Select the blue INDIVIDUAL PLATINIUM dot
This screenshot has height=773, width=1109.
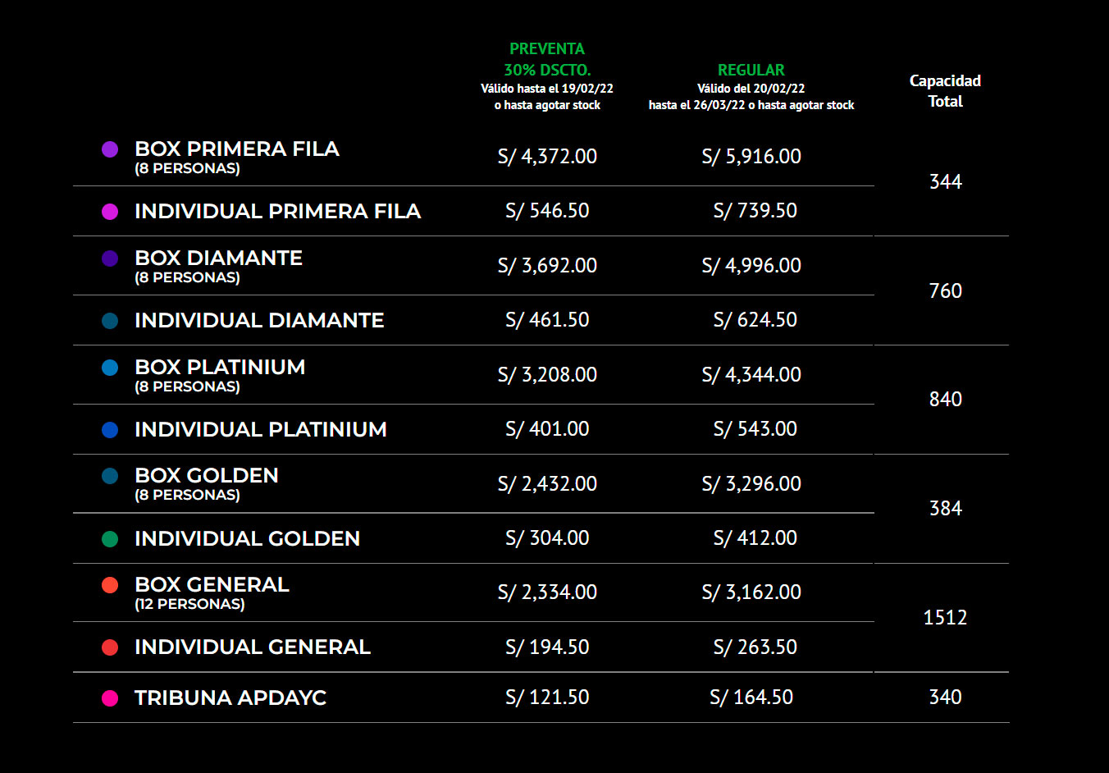click(110, 430)
